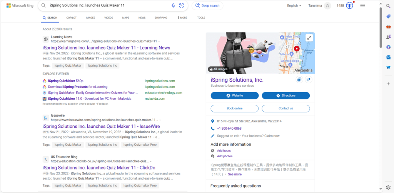This screenshot has width=394, height=193.
Task: Click the share icon for iSpring Solutions
Action: click(x=308, y=80)
